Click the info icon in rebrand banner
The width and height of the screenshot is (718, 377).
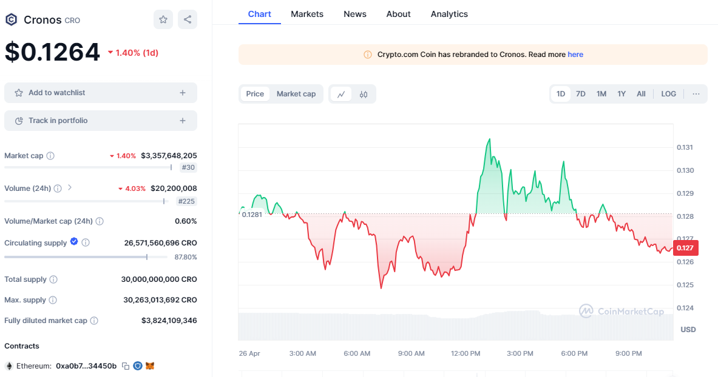coord(367,55)
